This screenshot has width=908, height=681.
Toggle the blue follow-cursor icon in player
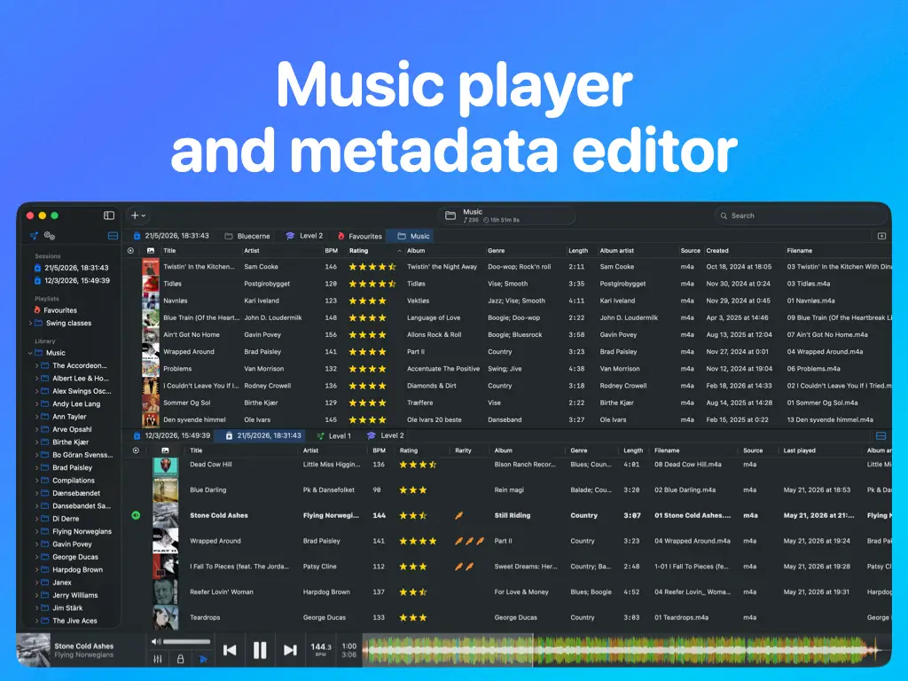point(203,659)
